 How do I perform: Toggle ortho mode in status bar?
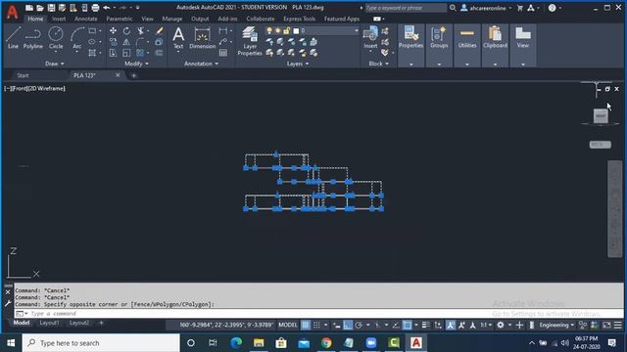[348, 325]
